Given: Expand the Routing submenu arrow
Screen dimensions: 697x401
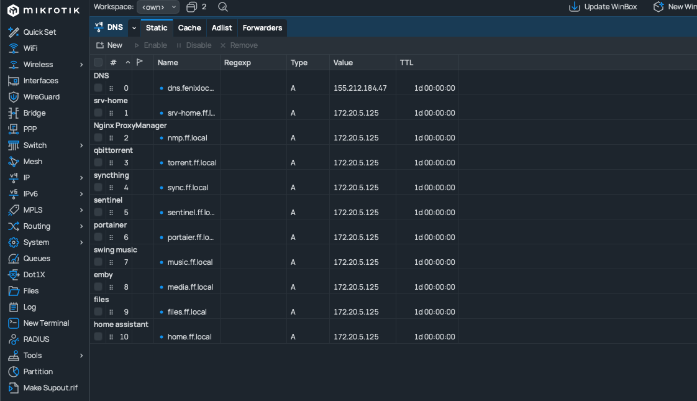Looking at the screenshot, I should point(81,226).
